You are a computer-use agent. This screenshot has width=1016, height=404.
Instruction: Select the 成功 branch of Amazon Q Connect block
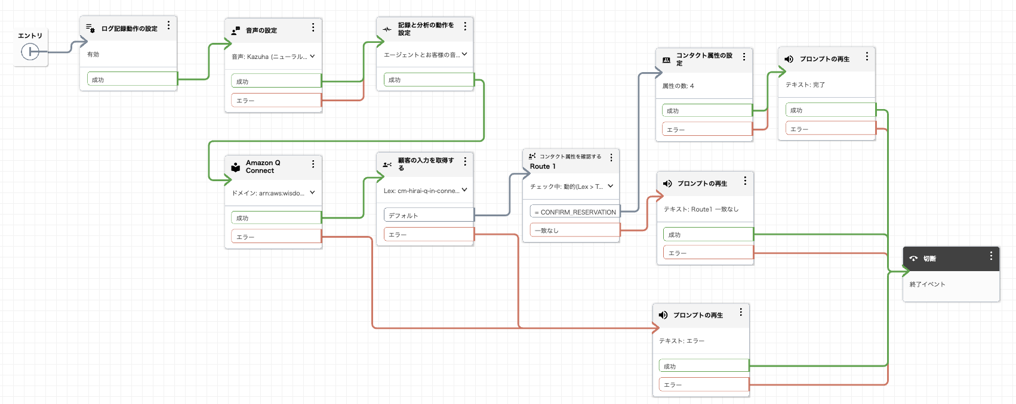click(x=276, y=218)
